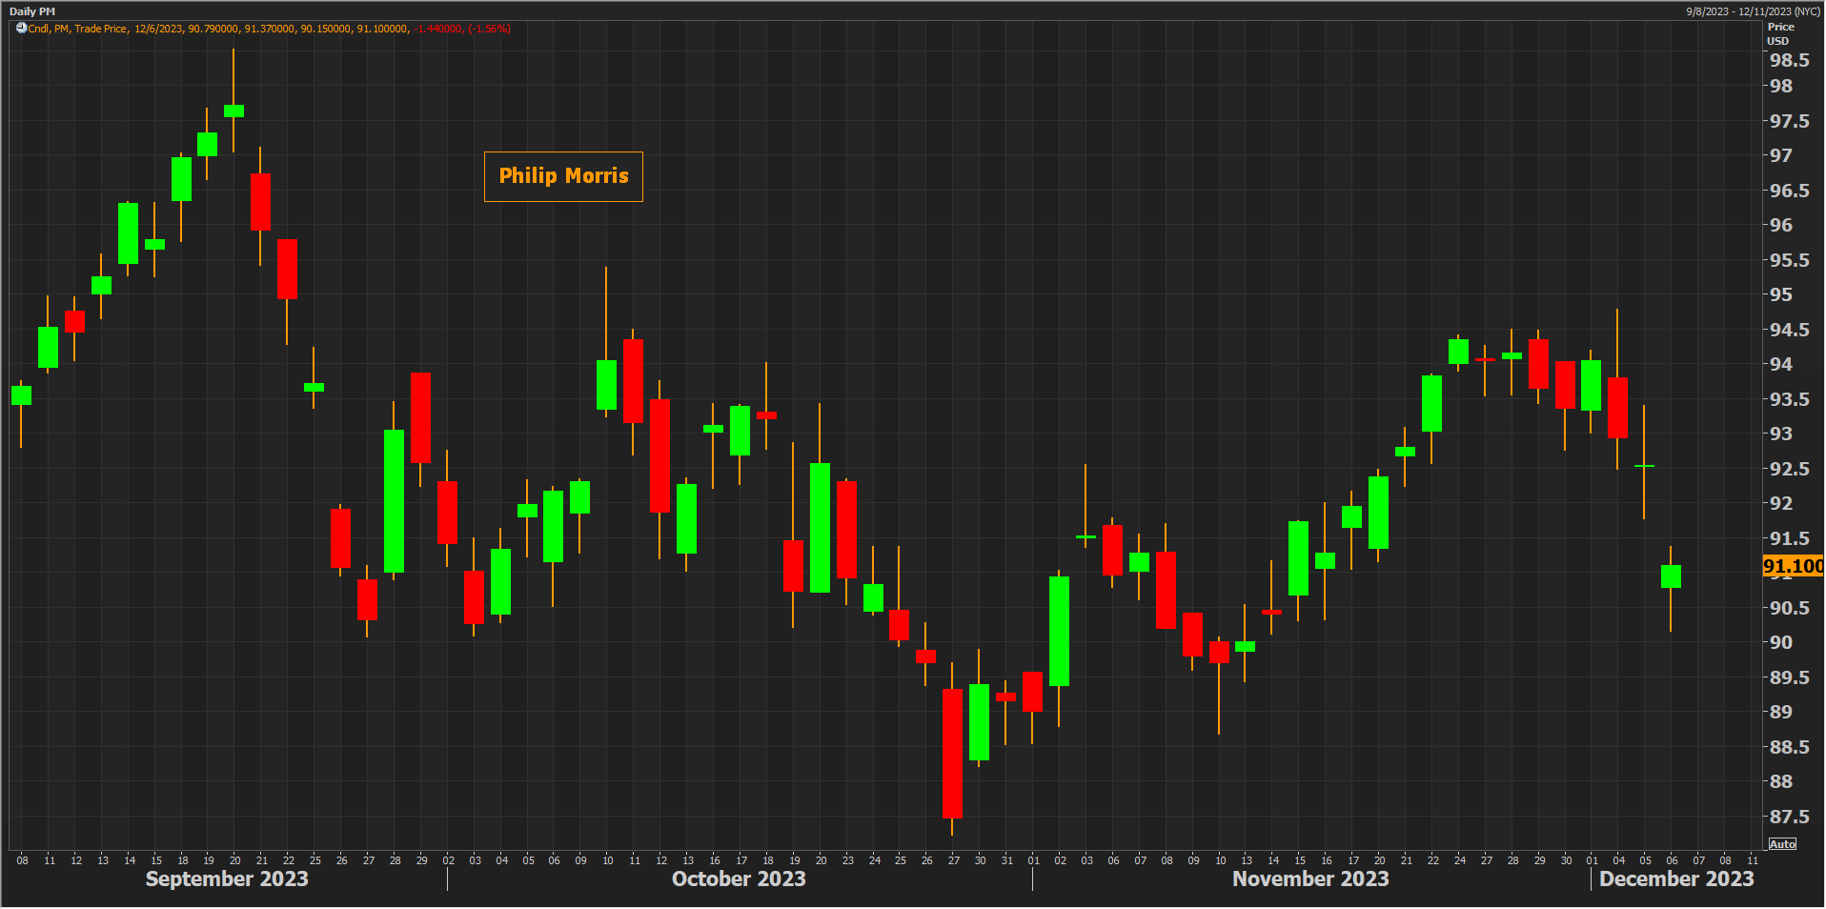Viewport: 1826px width, 909px height.
Task: Select the Daily PM chart title
Action: pos(32,11)
